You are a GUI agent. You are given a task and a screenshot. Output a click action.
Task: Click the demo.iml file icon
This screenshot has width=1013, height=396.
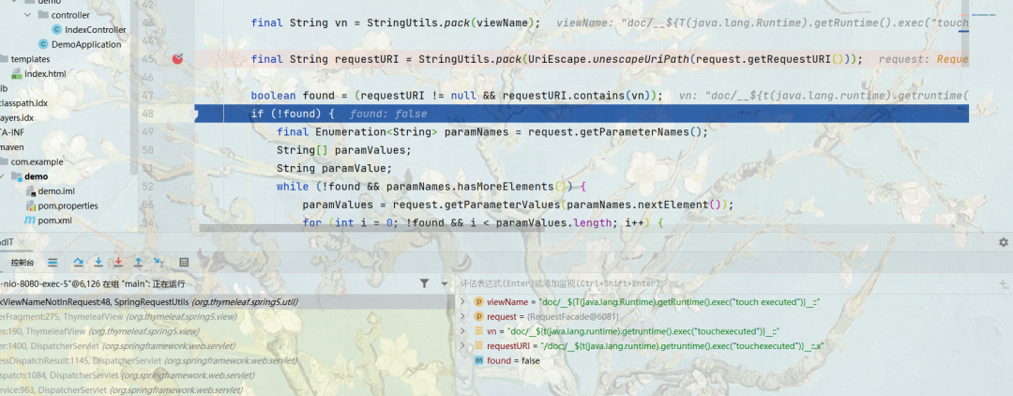(30, 191)
